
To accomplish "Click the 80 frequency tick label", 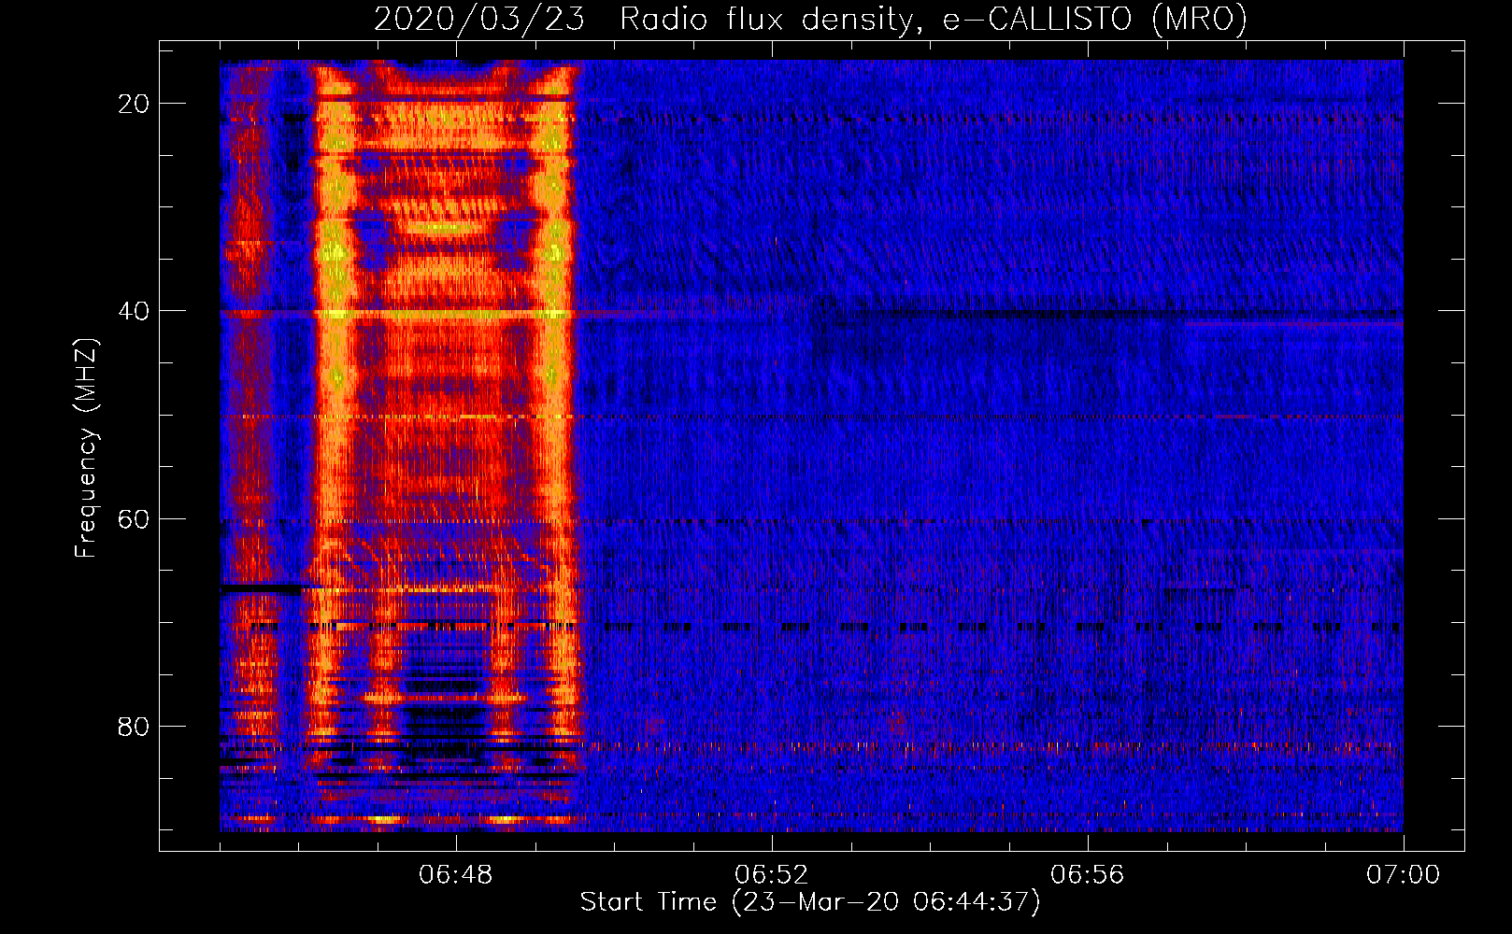I will point(135,727).
